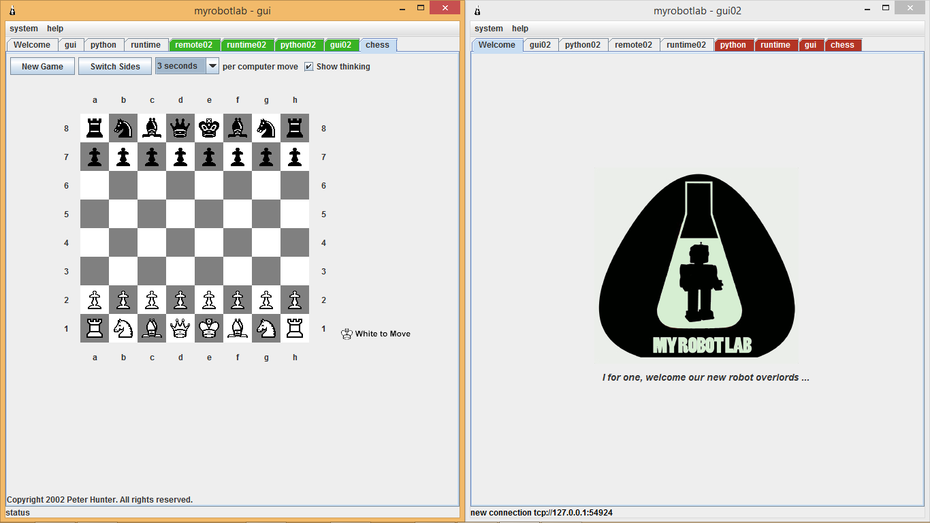Screen dimensions: 930x523
Task: Select the black rook on a8
Action: click(x=95, y=128)
